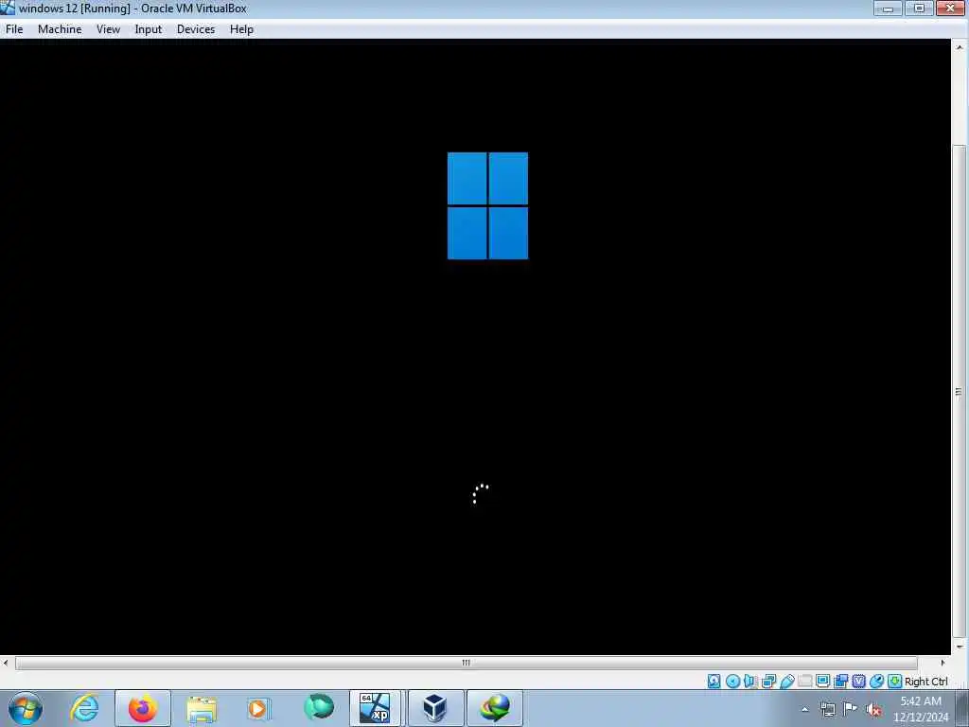Image resolution: width=969 pixels, height=727 pixels.
Task: Click the Right Ctrl host key label
Action: [925, 682]
